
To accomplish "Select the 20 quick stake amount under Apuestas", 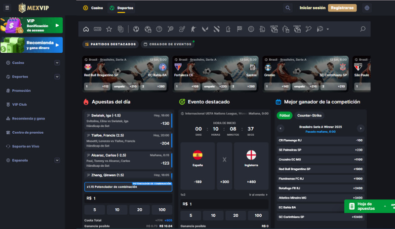I will coord(138,210).
